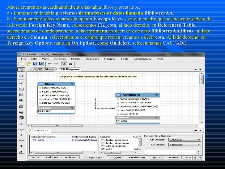Open the Partitioning tab
Screen dimensions: 225x169
137,157
